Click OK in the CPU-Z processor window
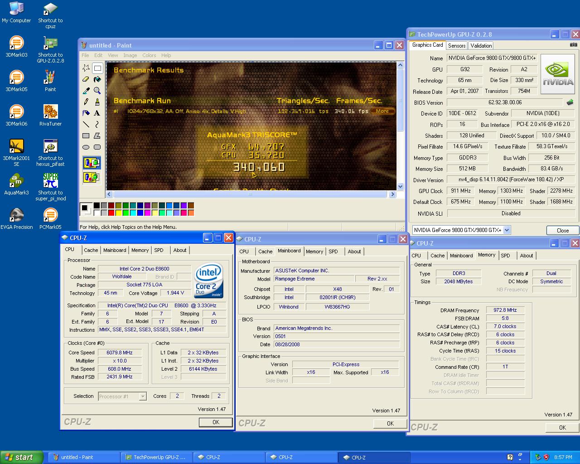 216,422
